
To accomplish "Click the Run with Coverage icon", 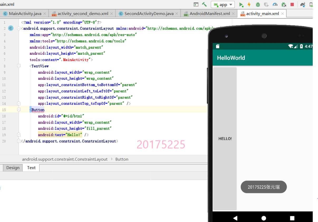I will pos(266,4).
